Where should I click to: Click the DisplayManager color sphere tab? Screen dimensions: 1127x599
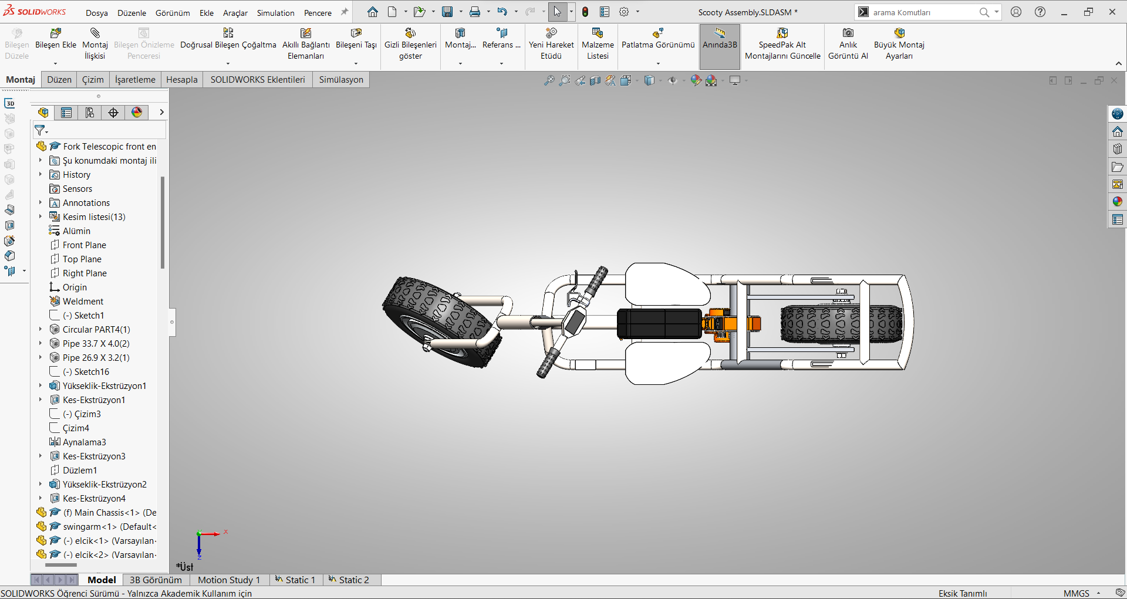click(x=137, y=113)
